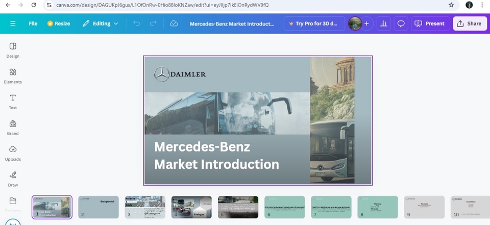Select slide 7 thumbnail
The image size is (490, 225).
click(331, 207)
